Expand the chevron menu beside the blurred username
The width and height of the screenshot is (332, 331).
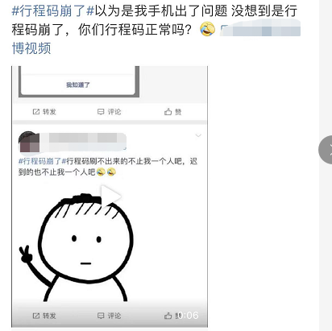(x=198, y=135)
